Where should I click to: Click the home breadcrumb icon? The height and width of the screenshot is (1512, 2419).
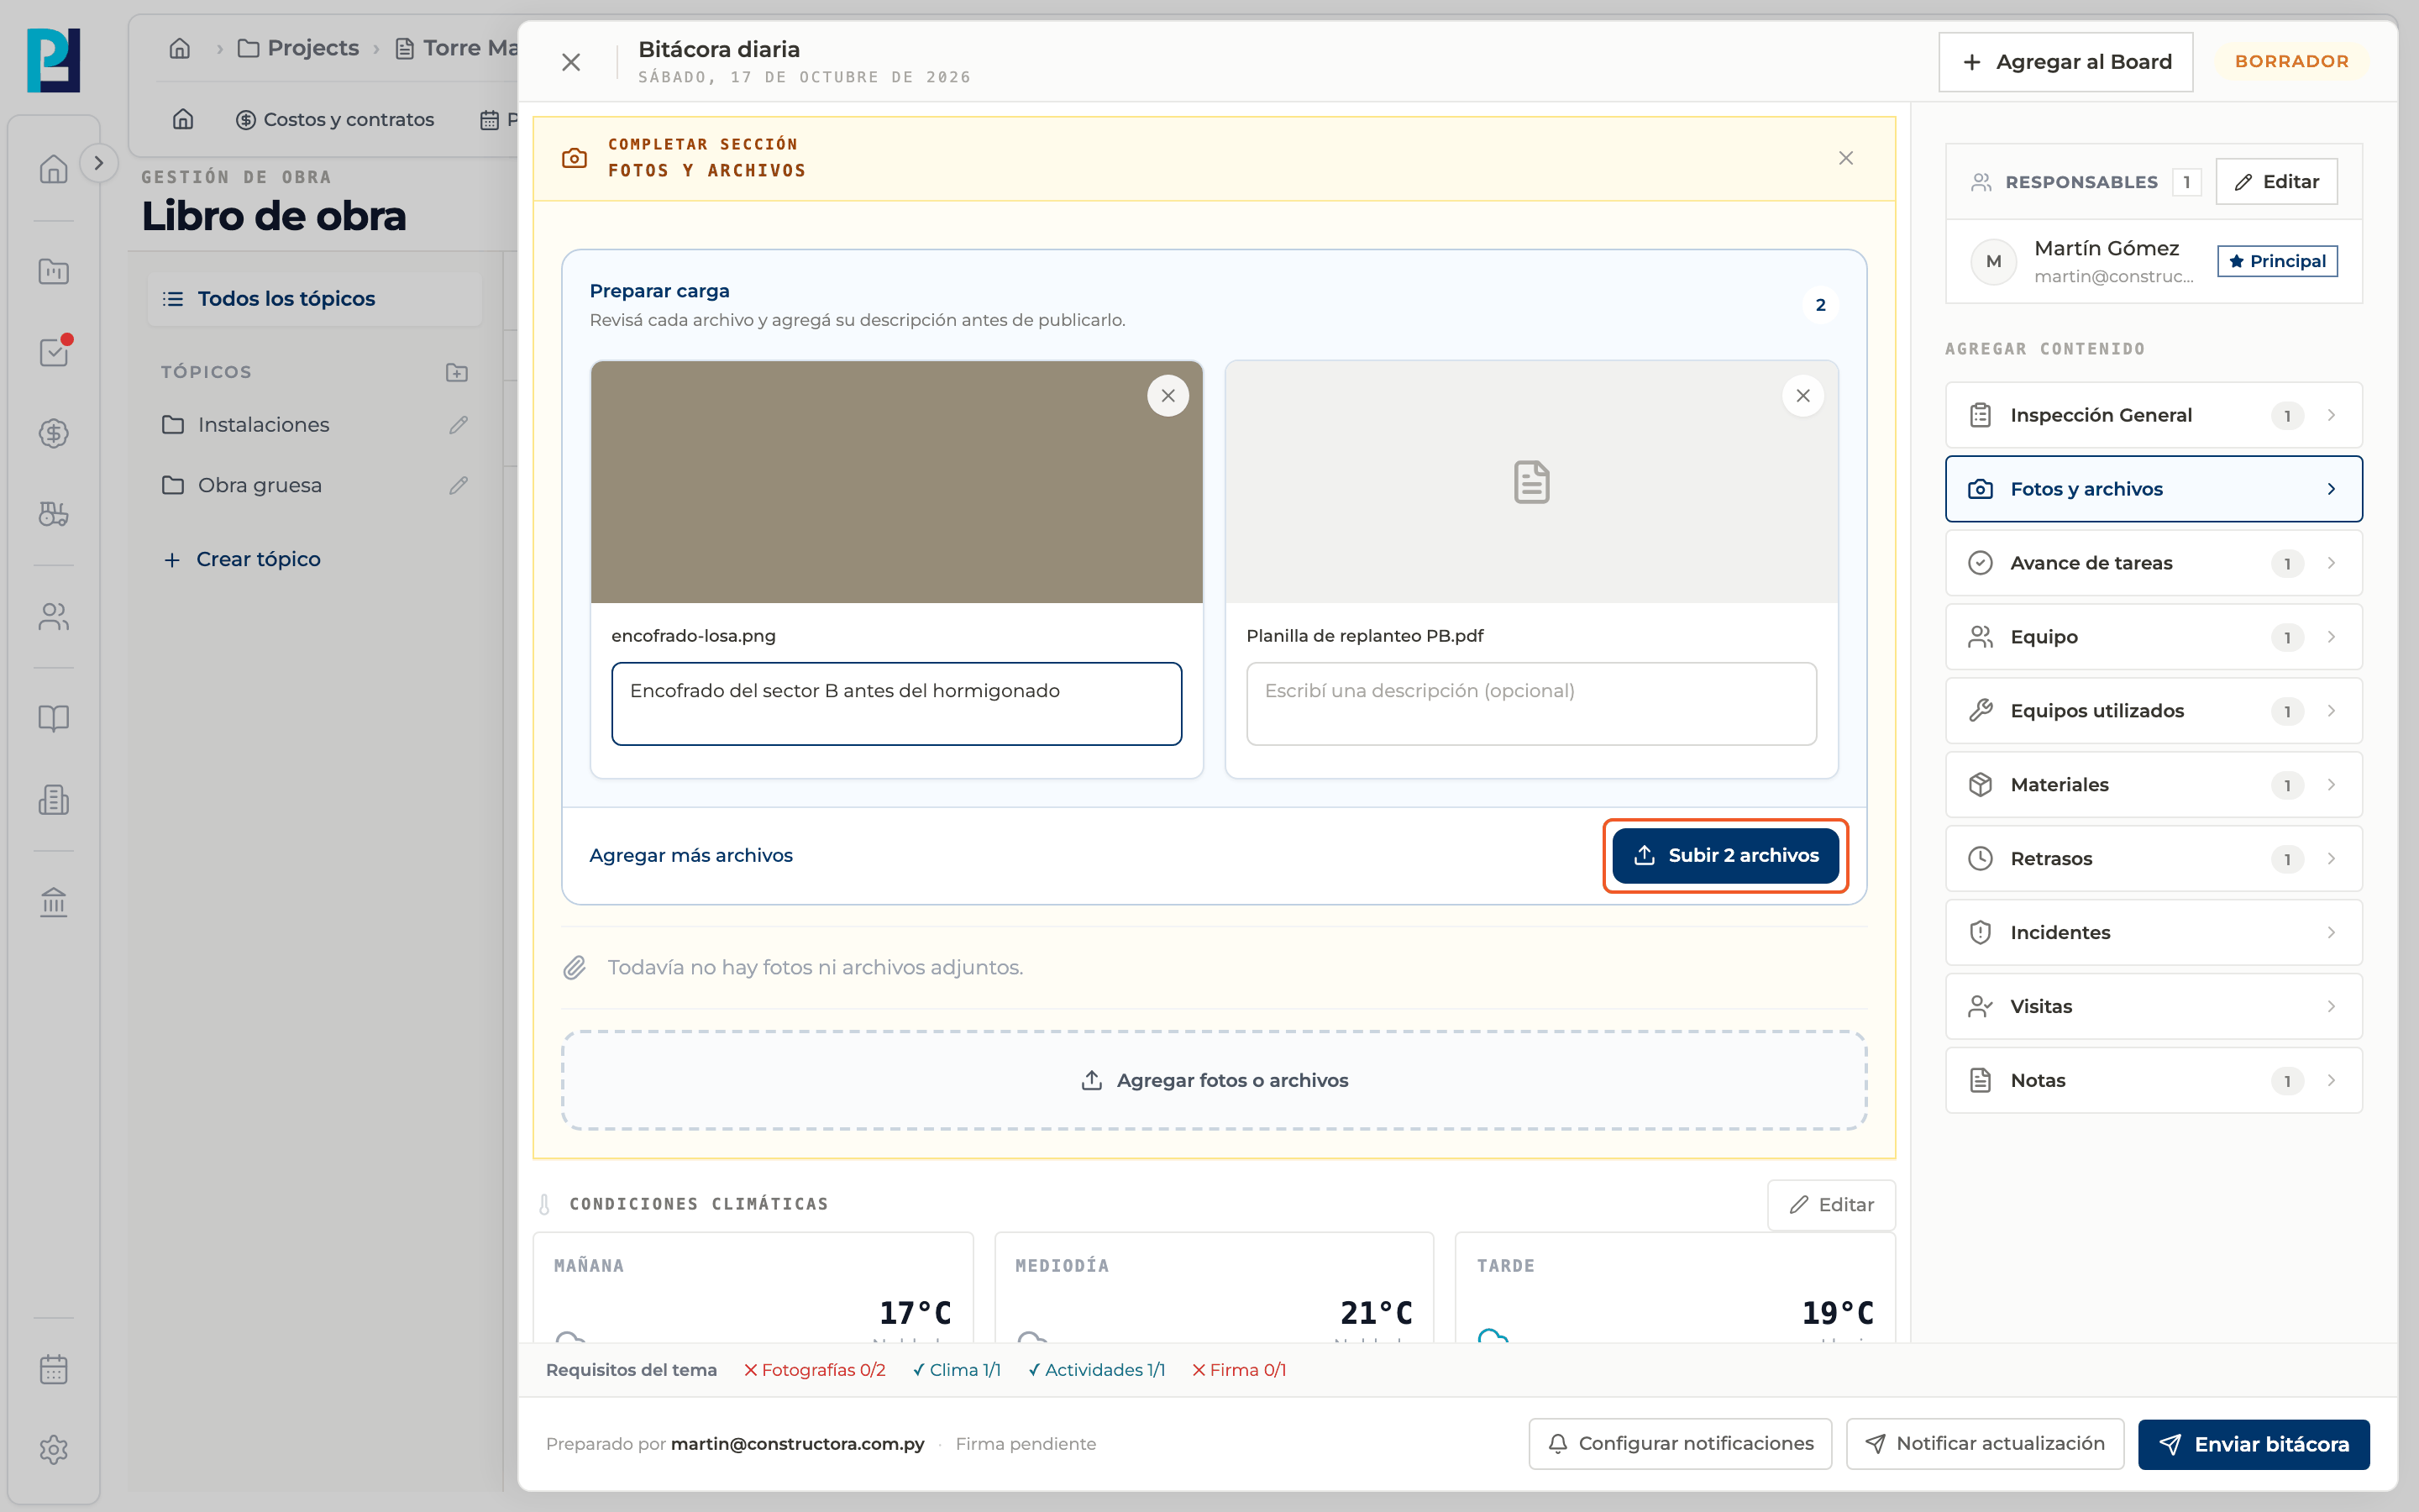(x=180, y=48)
